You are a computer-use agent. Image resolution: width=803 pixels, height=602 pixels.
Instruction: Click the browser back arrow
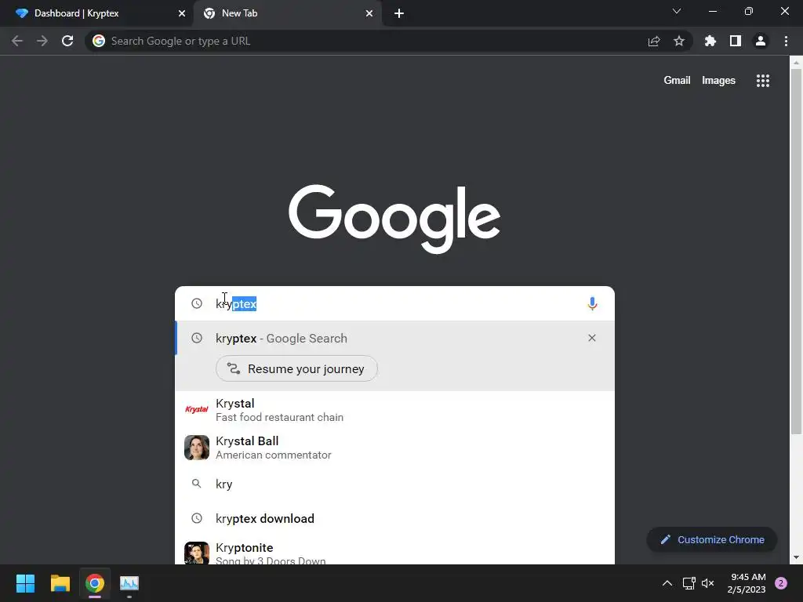(x=17, y=41)
